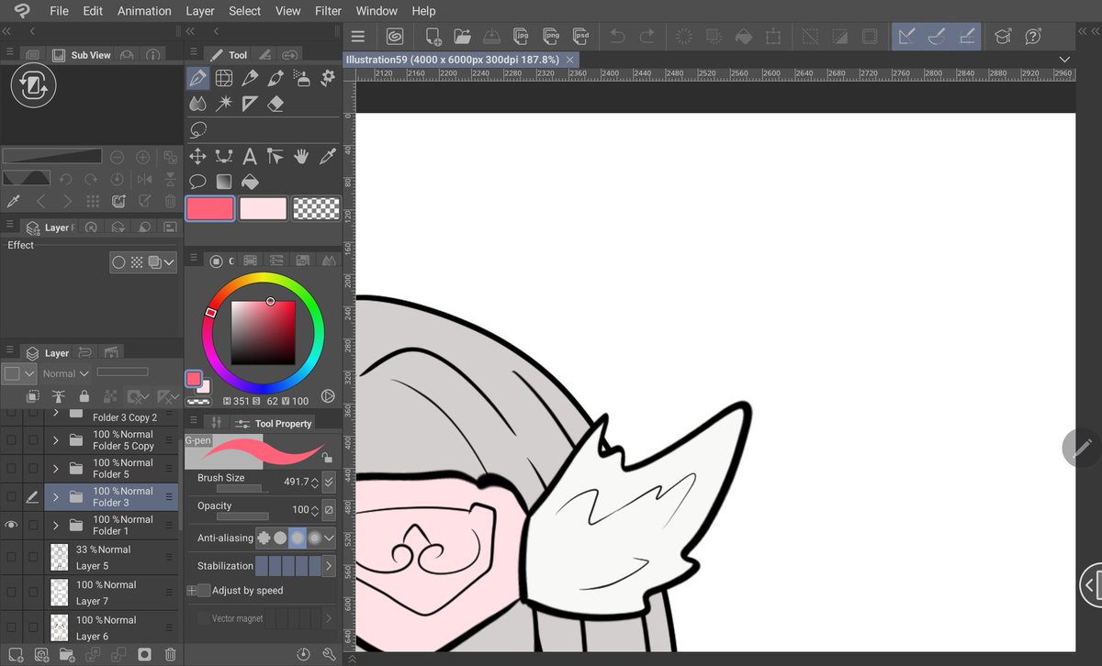Show the hidden Folder 5 layer
The image size is (1102, 666).
pyautogui.click(x=12, y=469)
